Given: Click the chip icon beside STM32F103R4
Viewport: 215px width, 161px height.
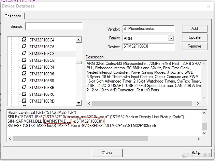Looking at the screenshot, I should click(x=24, y=67).
